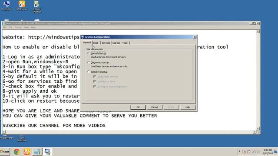Open Notepad View menu
The width and height of the screenshot is (278, 156).
pyautogui.click(x=26, y=27)
